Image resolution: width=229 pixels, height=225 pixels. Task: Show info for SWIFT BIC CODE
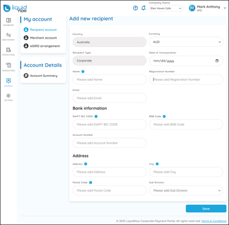tap(96, 117)
